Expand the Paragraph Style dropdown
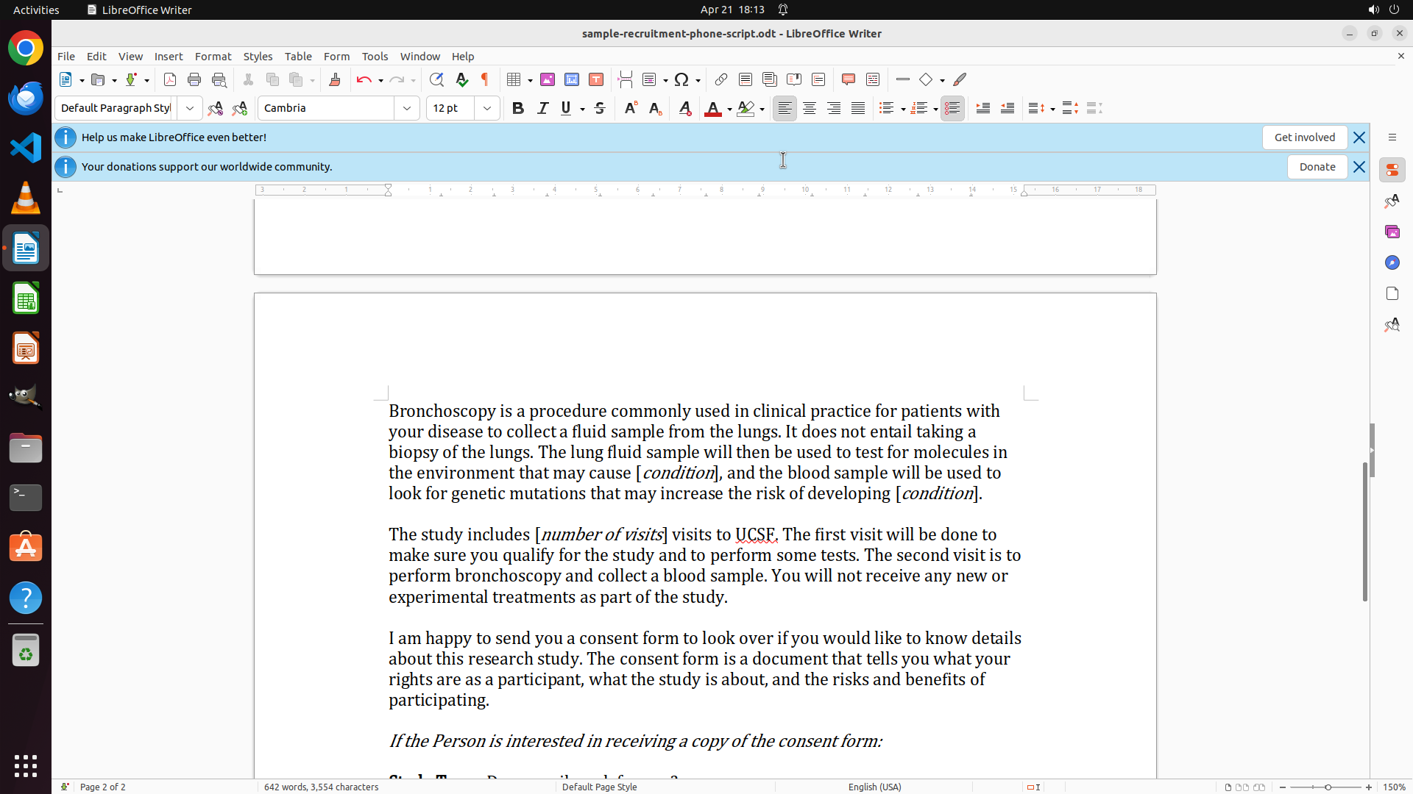 190,108
